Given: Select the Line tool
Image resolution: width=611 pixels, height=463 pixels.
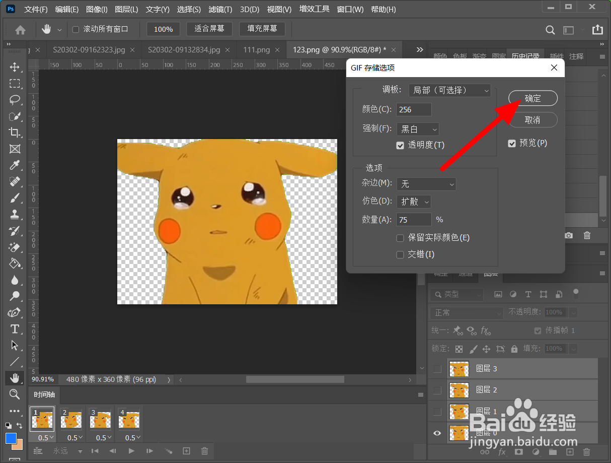Looking at the screenshot, I should (15, 361).
